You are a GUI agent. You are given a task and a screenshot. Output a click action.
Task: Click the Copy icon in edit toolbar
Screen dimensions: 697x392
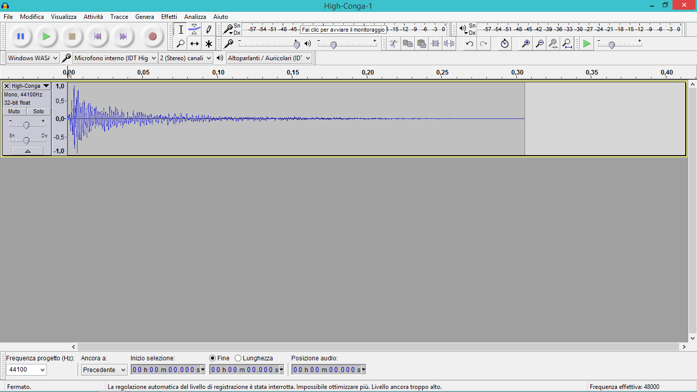point(407,43)
